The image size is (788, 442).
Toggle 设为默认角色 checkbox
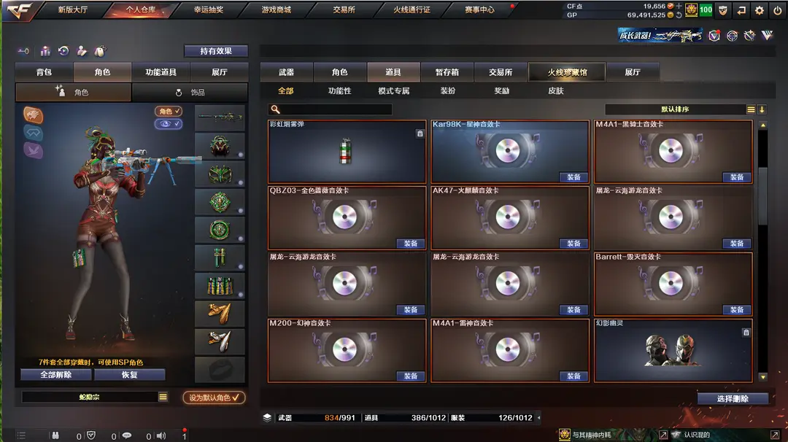click(214, 398)
